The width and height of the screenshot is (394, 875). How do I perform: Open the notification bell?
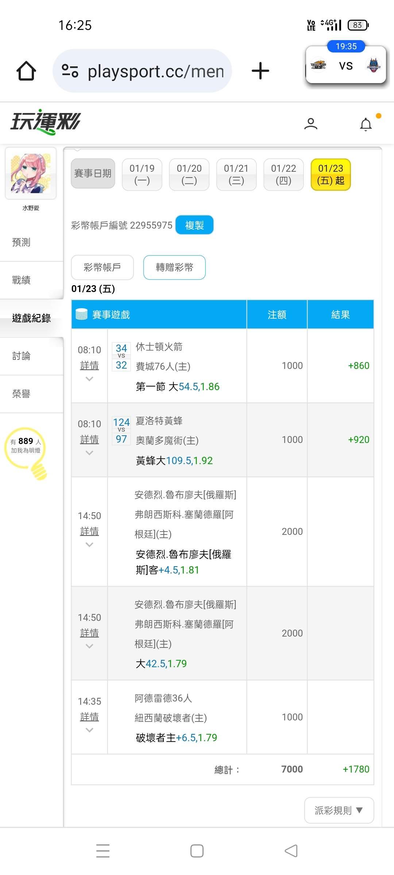point(366,124)
